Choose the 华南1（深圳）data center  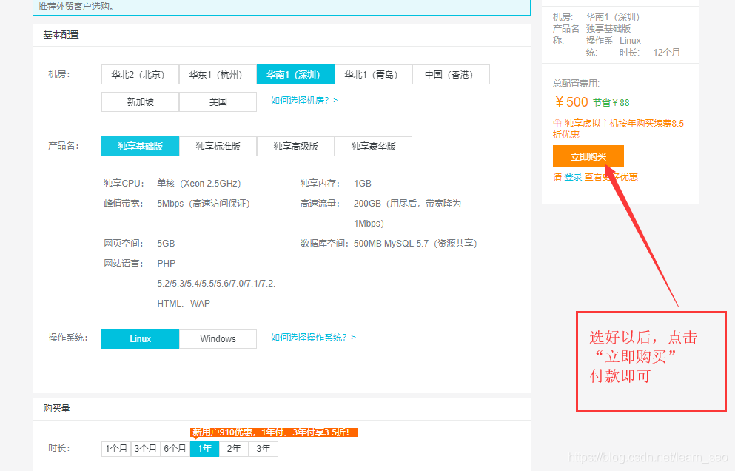pyautogui.click(x=296, y=75)
